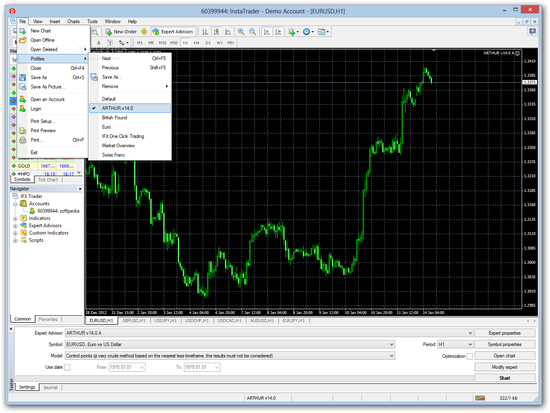Open Periods clock dropdown
Viewport: 550px width, 413px height.
point(308,32)
